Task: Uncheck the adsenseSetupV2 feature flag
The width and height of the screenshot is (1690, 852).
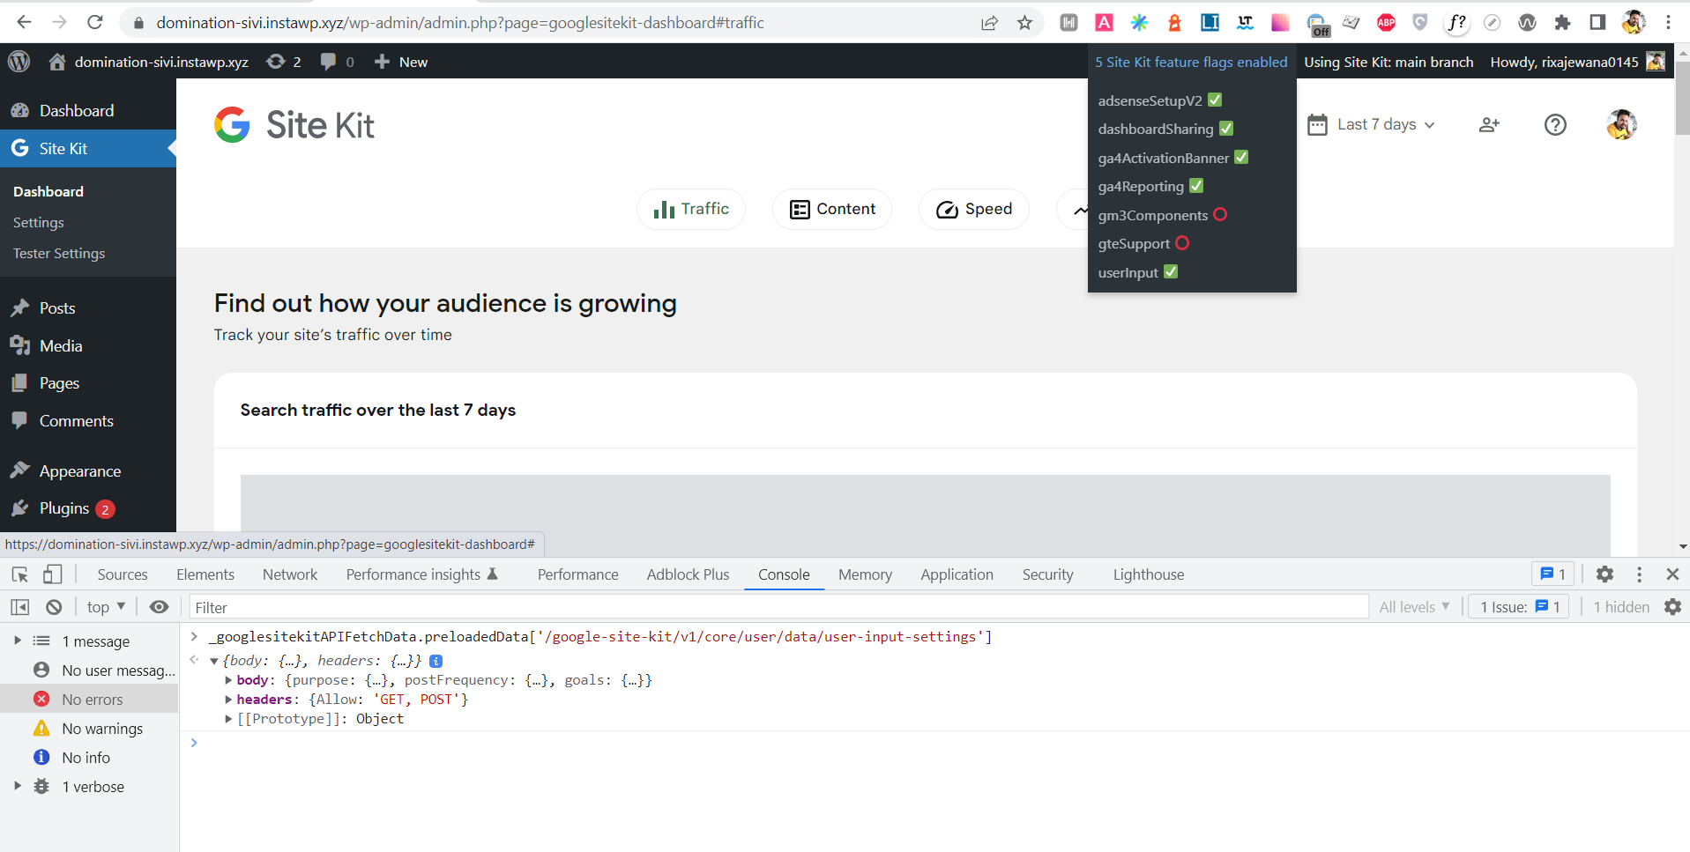Action: [x=1214, y=100]
